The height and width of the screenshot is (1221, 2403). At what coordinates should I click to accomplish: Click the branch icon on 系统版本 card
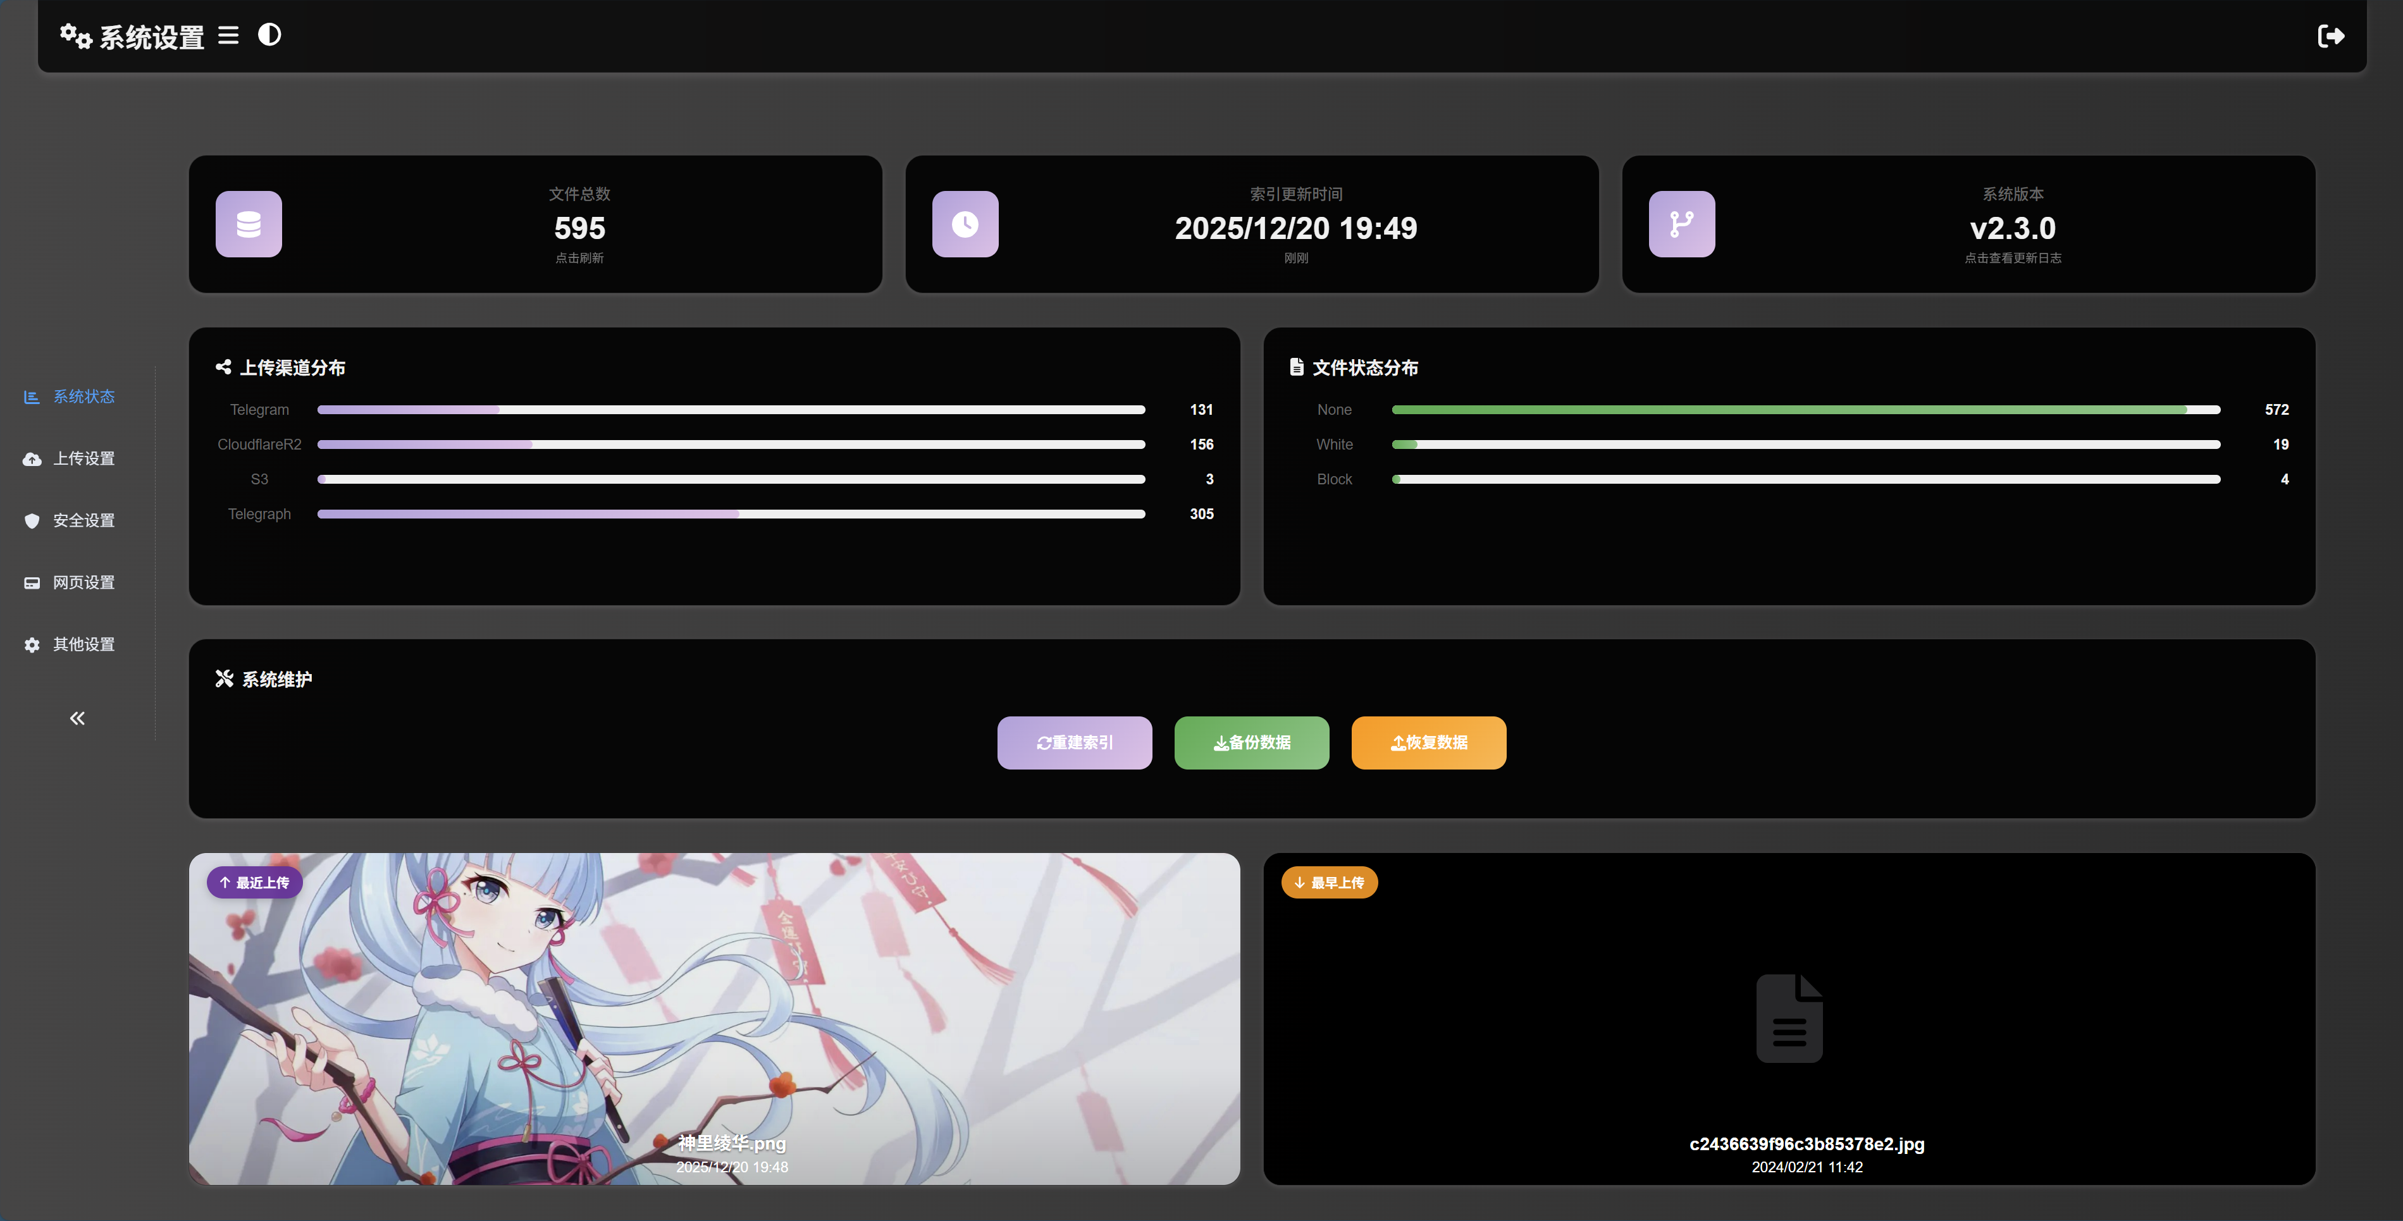tap(1682, 224)
